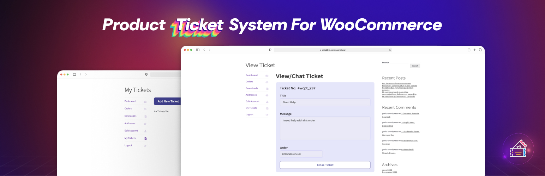Open new tab with plus icon
Screen dimensions: 545x176
pos(475,50)
